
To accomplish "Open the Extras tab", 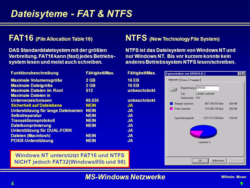I will click(x=184, y=80).
